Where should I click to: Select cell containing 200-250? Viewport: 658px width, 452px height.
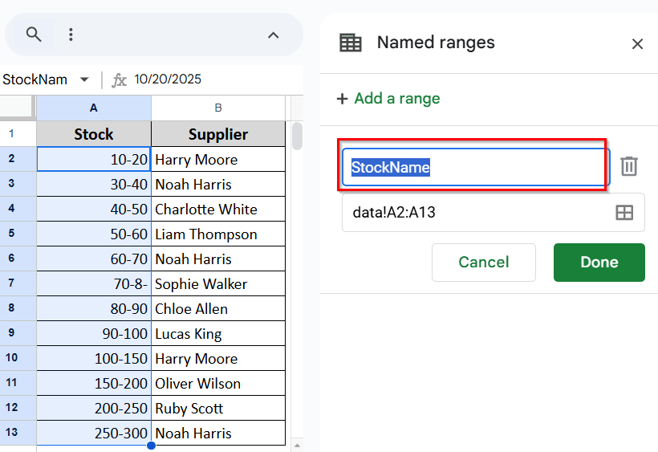click(94, 408)
